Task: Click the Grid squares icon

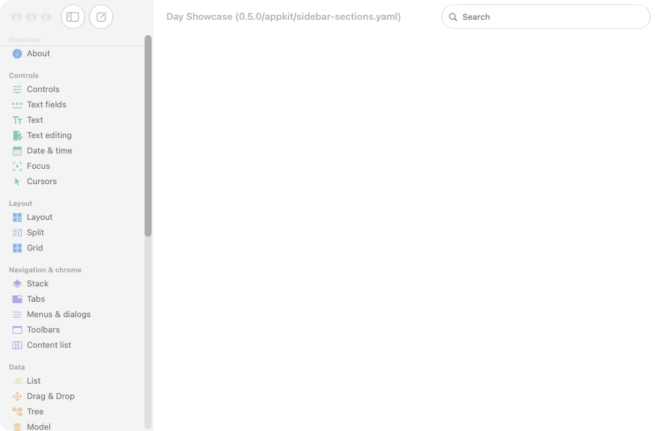Action: tap(17, 248)
